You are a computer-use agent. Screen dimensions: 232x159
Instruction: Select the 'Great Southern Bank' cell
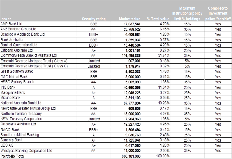tap(17, 72)
